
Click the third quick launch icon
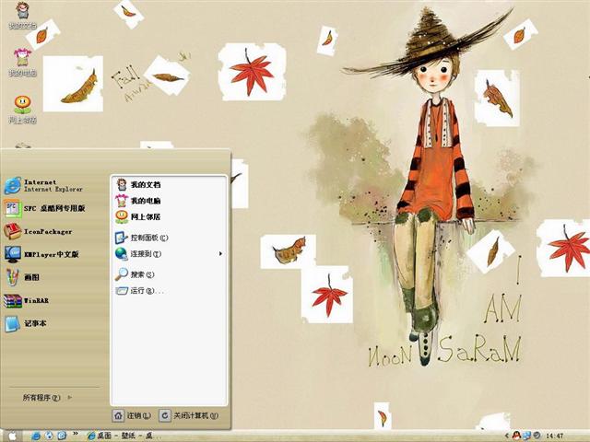pyautogui.click(x=62, y=436)
